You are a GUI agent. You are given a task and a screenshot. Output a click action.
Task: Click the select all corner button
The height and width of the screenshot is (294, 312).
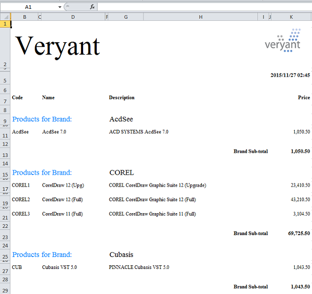pyautogui.click(x=5, y=17)
